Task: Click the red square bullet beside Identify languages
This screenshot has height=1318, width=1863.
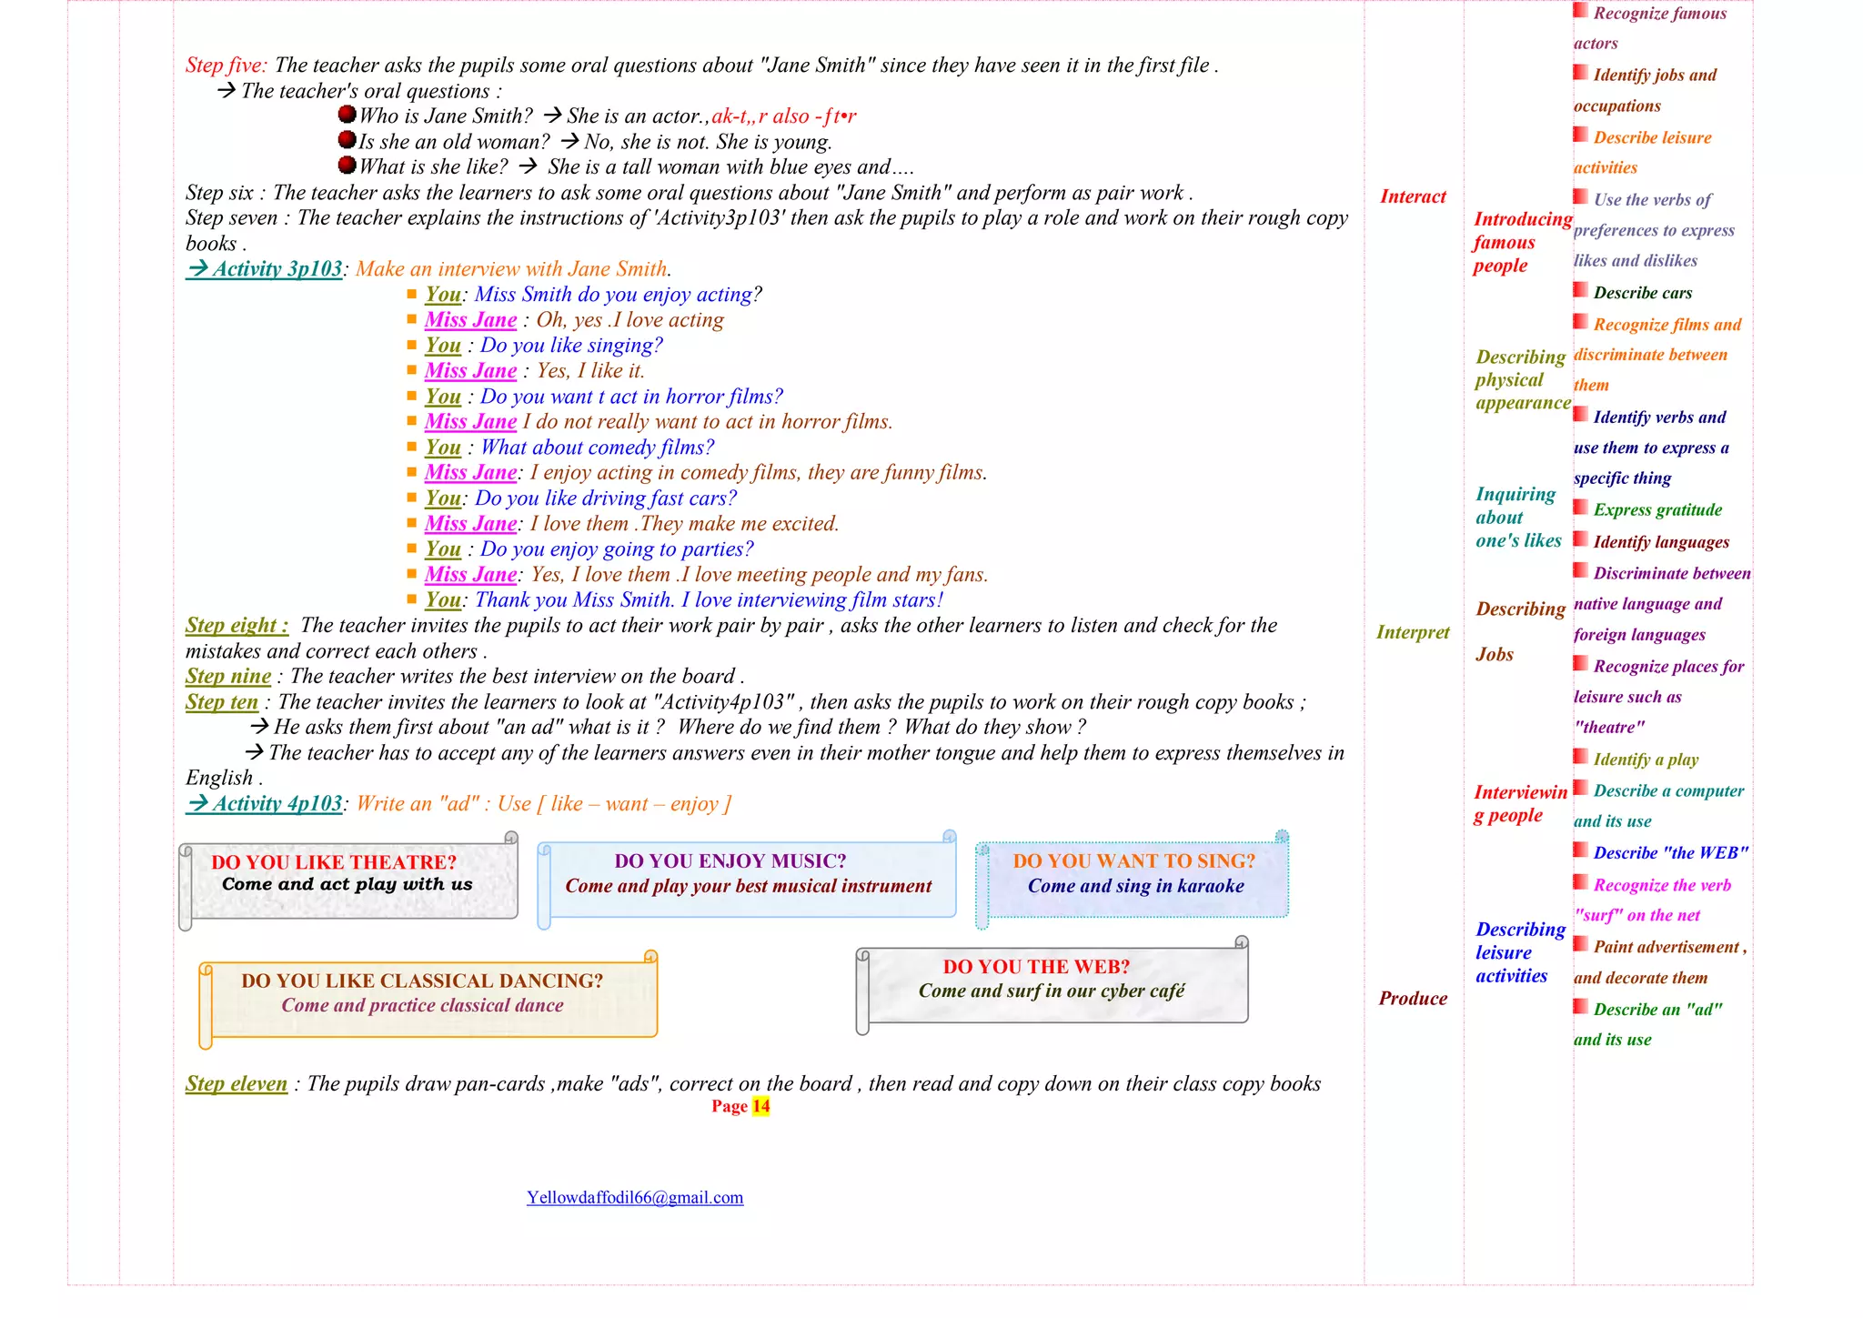Action: tap(1581, 539)
